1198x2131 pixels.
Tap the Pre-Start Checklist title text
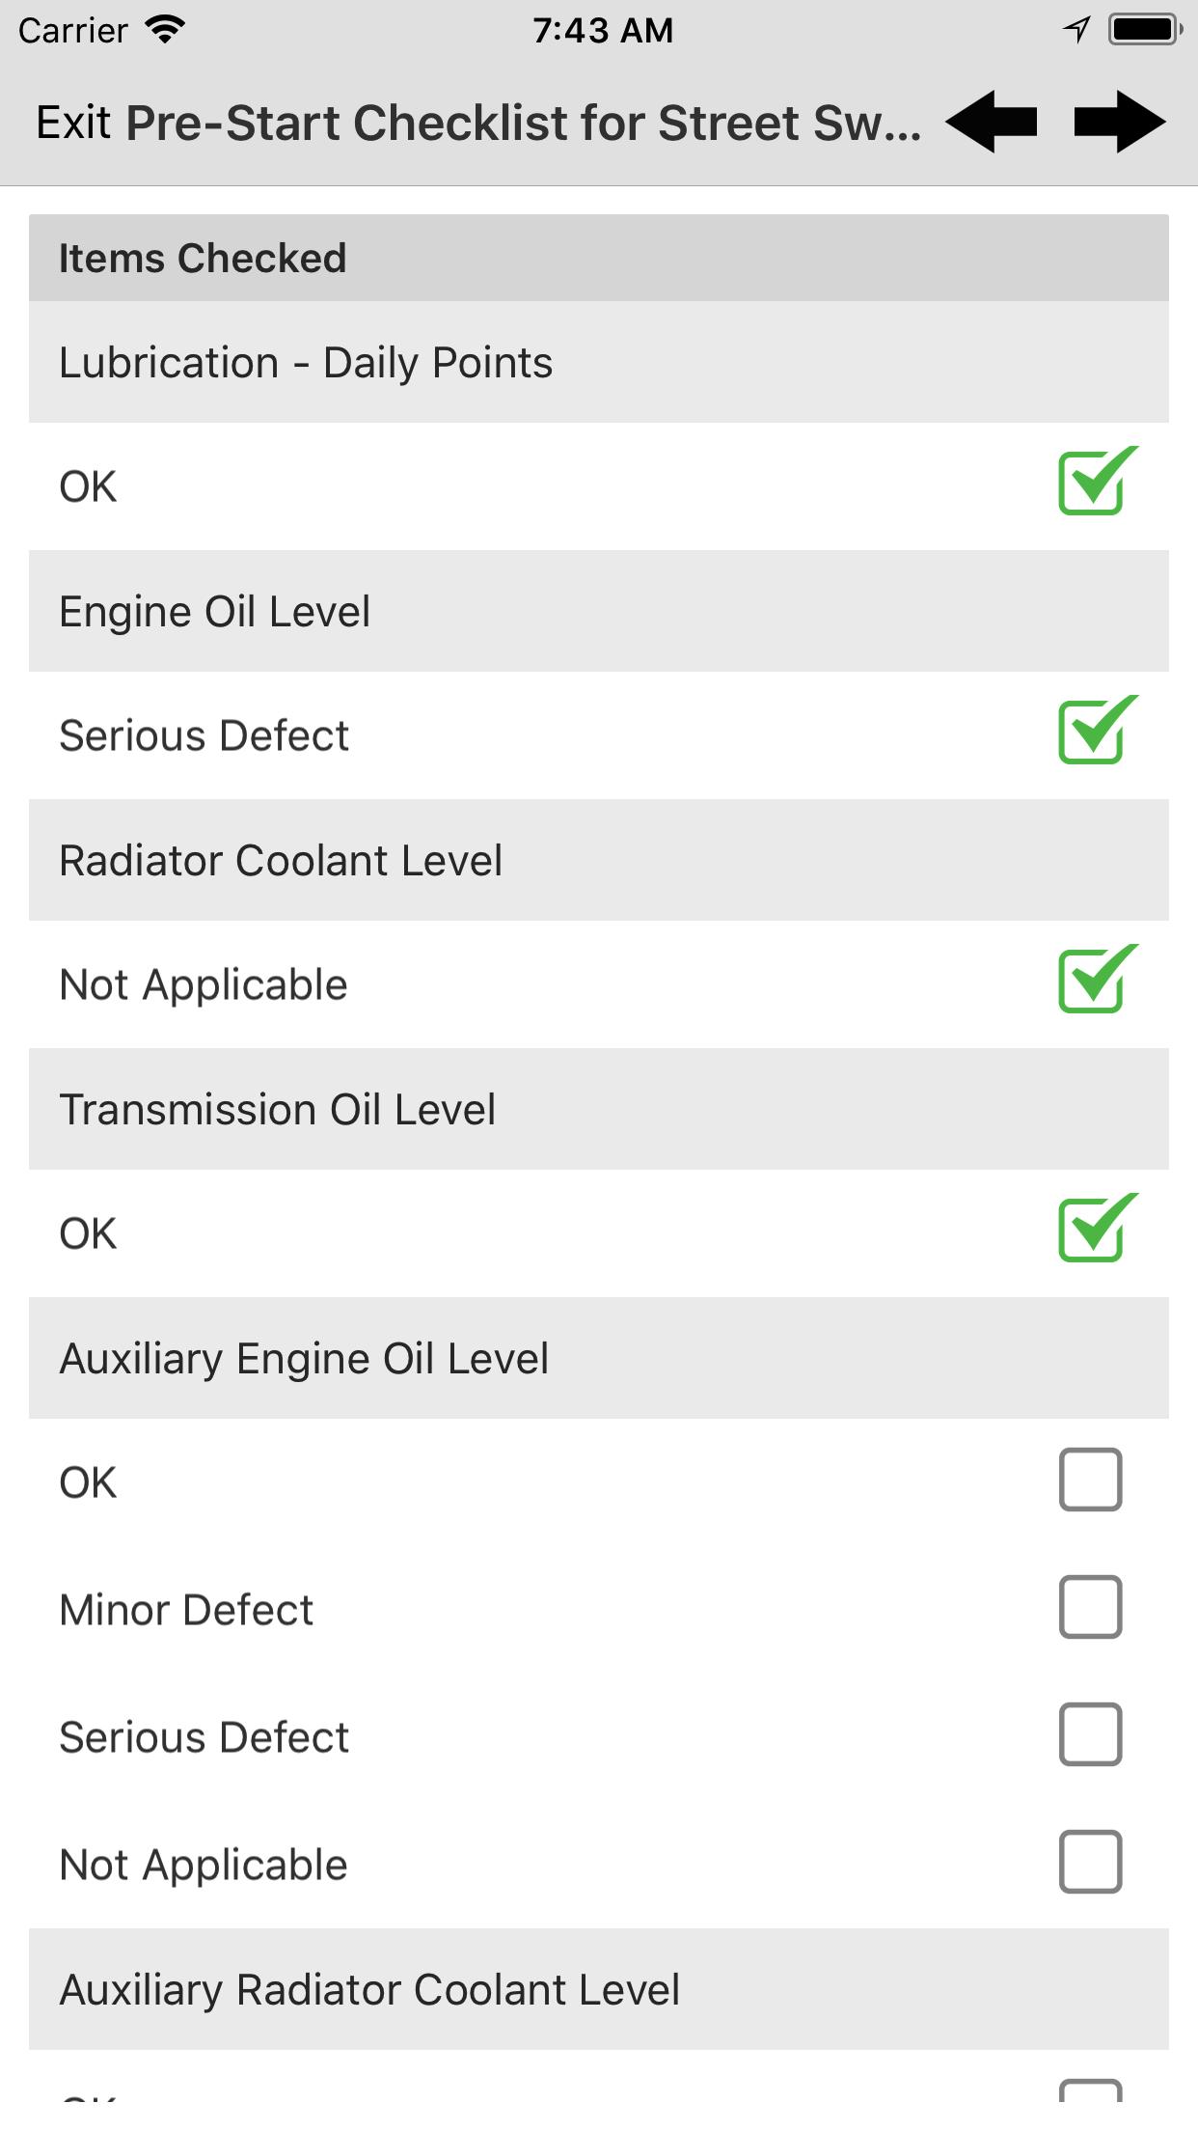pyautogui.click(x=523, y=124)
